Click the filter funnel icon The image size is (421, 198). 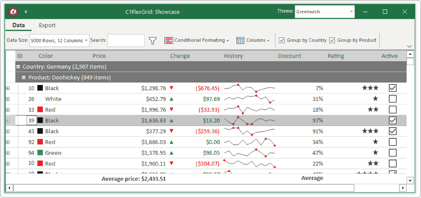pyautogui.click(x=153, y=41)
